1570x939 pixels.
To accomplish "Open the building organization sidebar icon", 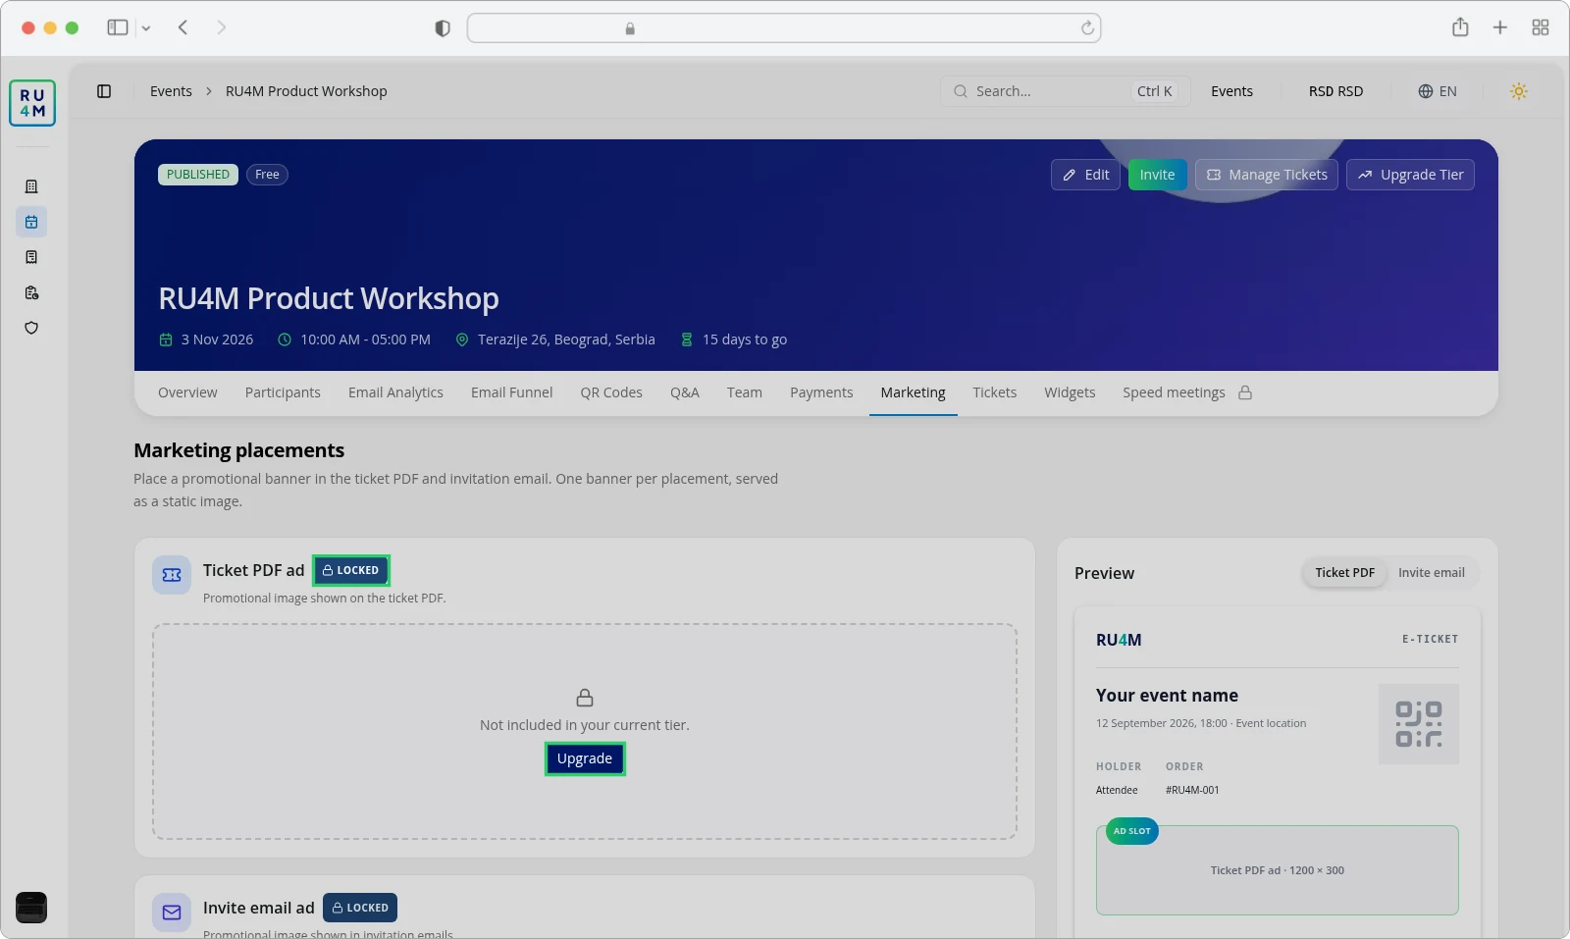I will (x=31, y=186).
